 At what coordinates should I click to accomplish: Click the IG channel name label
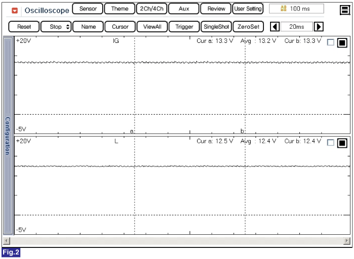click(x=116, y=41)
